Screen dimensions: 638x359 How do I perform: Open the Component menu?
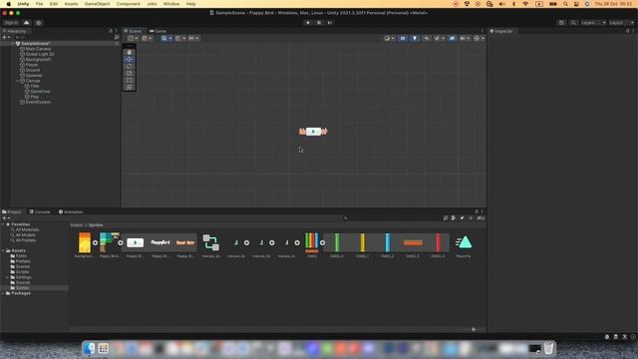[x=129, y=4]
